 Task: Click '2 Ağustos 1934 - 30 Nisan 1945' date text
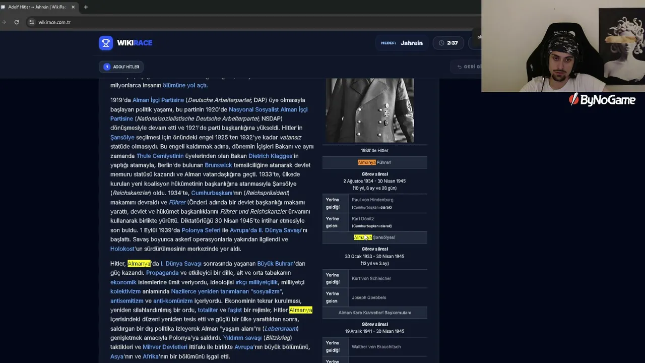(x=374, y=181)
